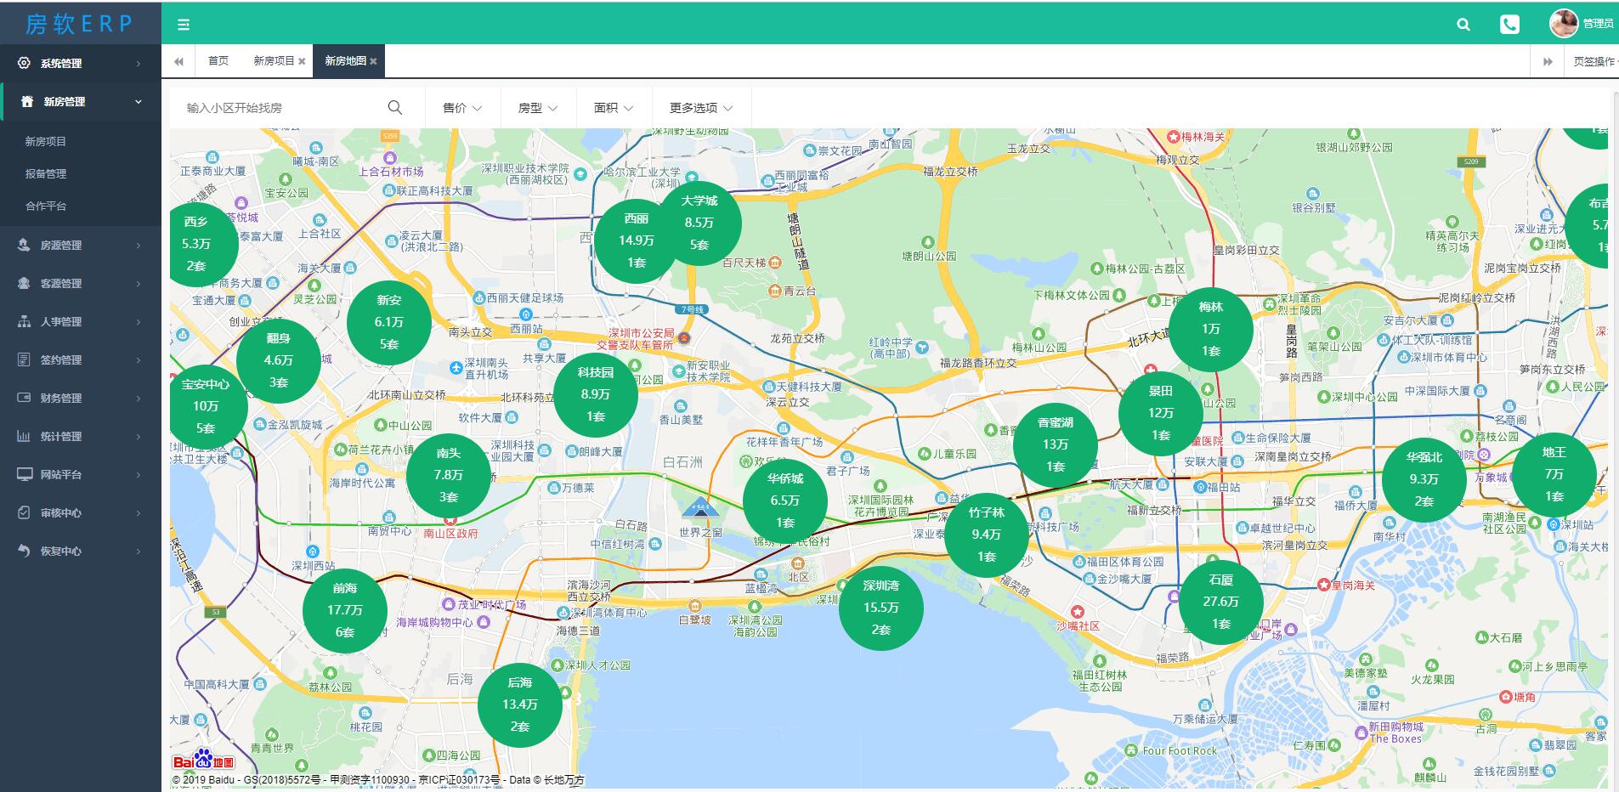Select the 香蜜湖 13万 map bubble
Image resolution: width=1619 pixels, height=792 pixels.
pyautogui.click(x=1056, y=444)
